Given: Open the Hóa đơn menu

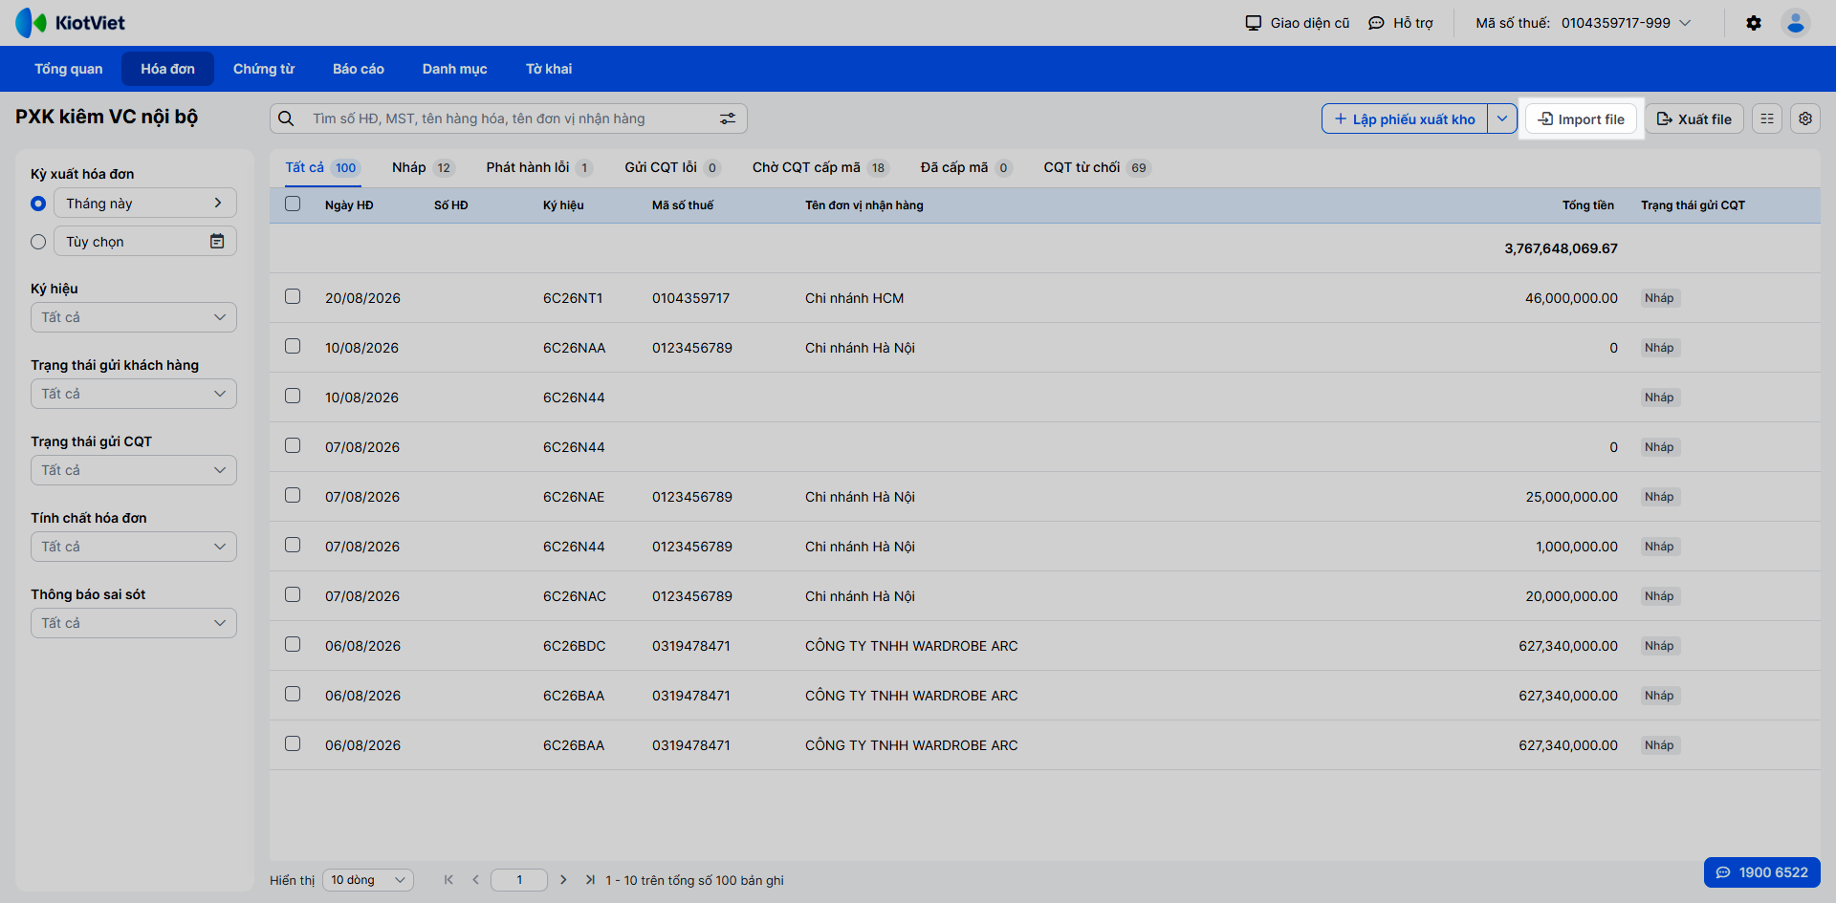Looking at the screenshot, I should pos(167,69).
